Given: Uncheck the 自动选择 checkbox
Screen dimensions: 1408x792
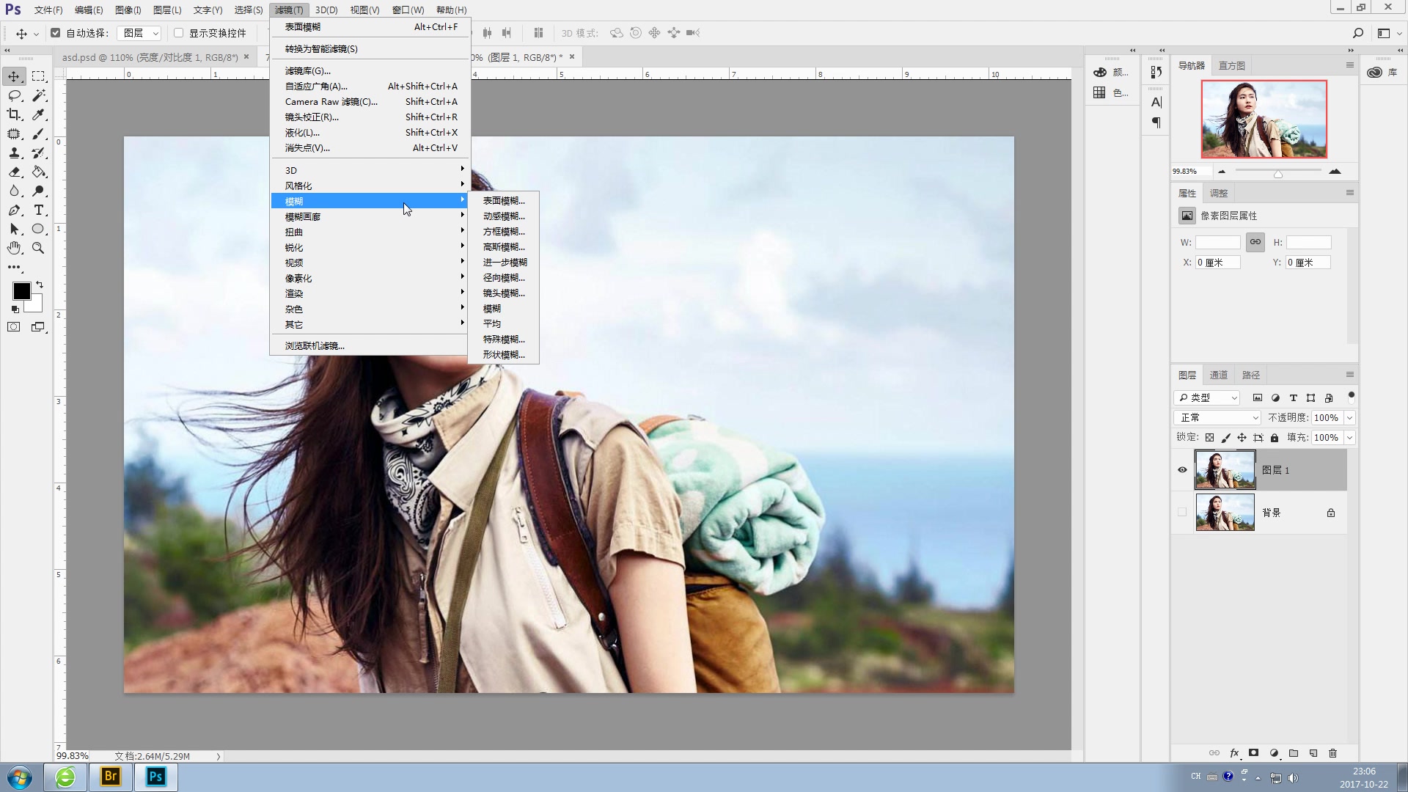Looking at the screenshot, I should coord(56,33).
